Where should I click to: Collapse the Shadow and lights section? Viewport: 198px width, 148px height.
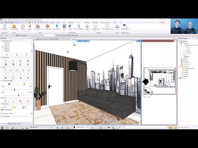click(x=2, y=81)
